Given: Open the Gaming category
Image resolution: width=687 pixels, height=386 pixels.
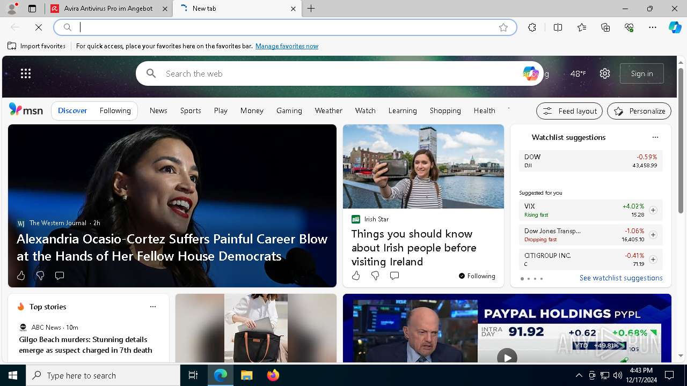Looking at the screenshot, I should [x=289, y=110].
